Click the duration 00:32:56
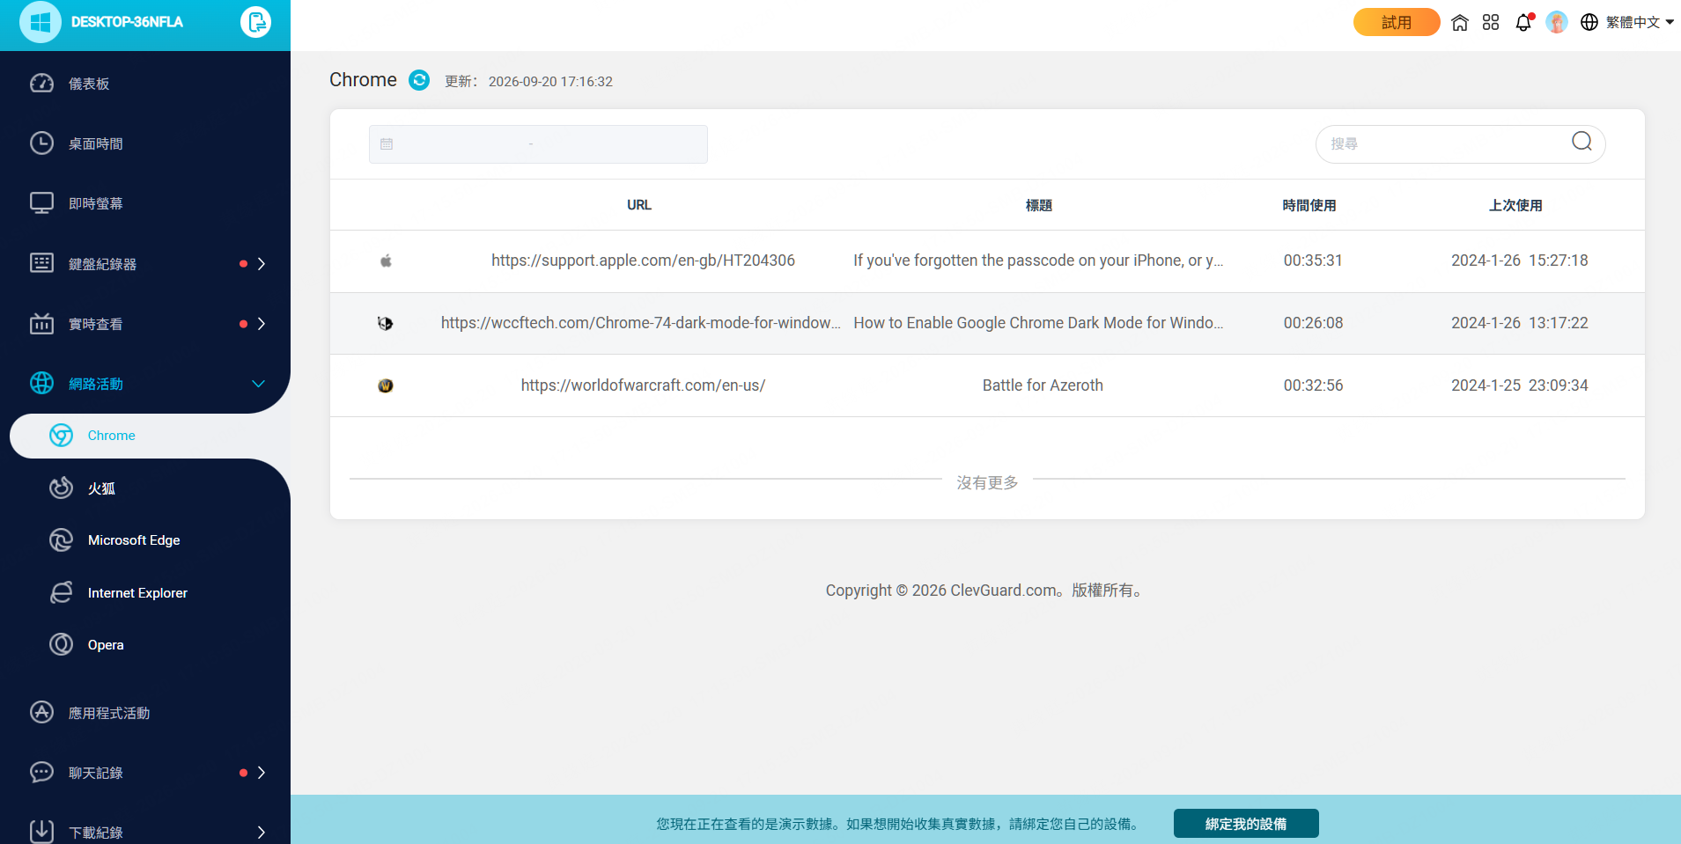 click(x=1313, y=385)
